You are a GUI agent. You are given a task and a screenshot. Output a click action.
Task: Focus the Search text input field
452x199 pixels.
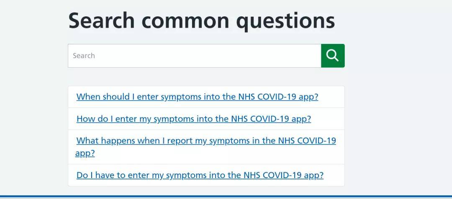[194, 56]
